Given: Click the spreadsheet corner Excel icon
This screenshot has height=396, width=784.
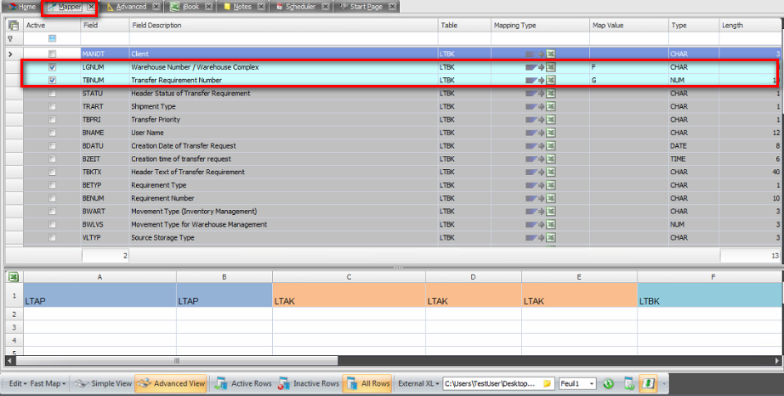Looking at the screenshot, I should [x=13, y=276].
